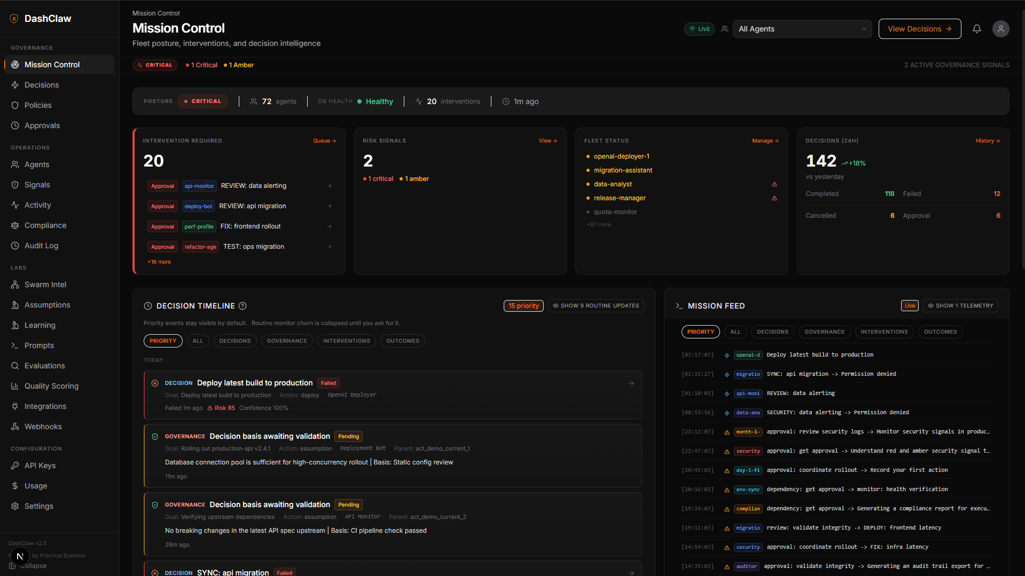
Task: Select the Policies shield icon
Action: click(15, 105)
